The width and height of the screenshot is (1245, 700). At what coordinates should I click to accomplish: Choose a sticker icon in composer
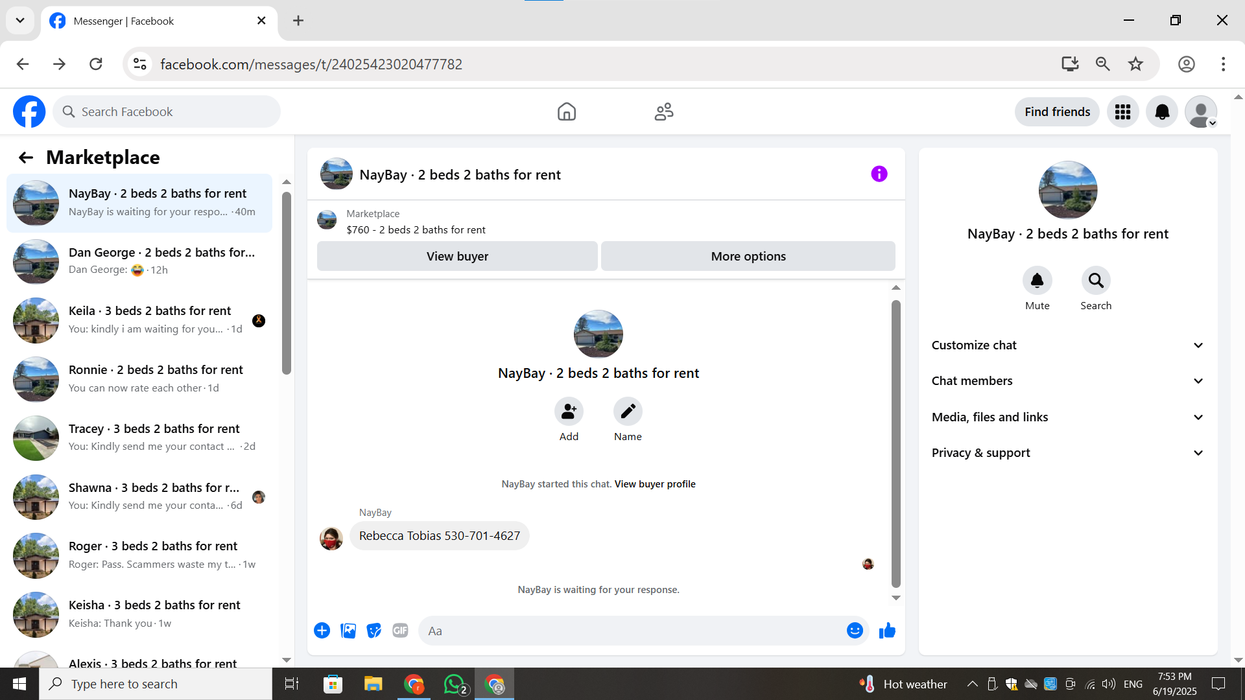(374, 631)
